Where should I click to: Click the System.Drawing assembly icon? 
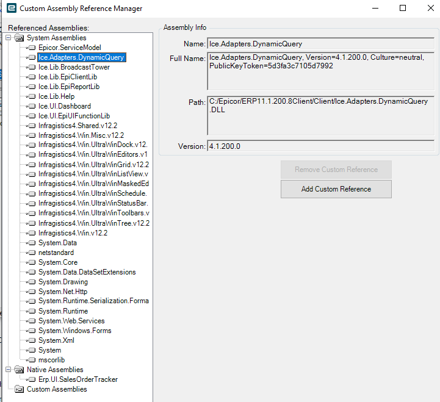[x=32, y=282]
